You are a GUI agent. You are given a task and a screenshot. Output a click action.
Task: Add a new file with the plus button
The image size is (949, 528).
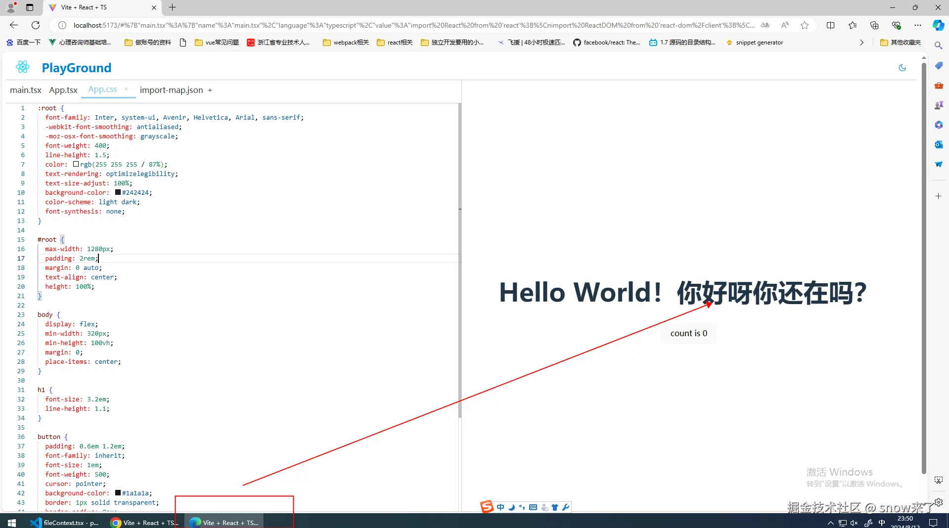210,90
